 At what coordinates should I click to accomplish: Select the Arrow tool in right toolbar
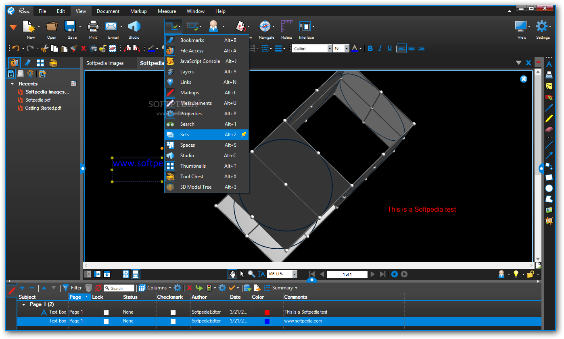pyautogui.click(x=549, y=156)
